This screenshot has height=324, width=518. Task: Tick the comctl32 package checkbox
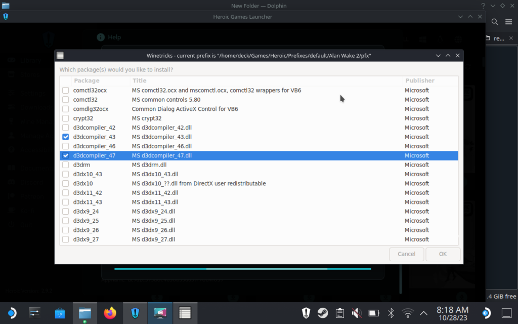pyautogui.click(x=65, y=100)
